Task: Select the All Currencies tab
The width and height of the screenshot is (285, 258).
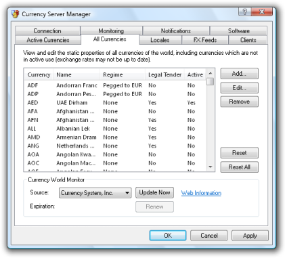Action: click(x=110, y=39)
